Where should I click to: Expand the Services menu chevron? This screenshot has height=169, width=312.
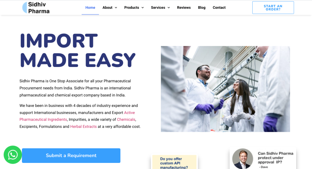[169, 8]
